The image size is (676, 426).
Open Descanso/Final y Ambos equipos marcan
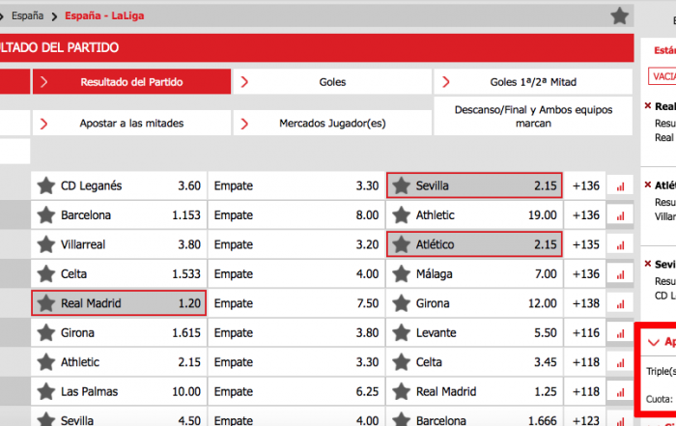click(x=533, y=117)
